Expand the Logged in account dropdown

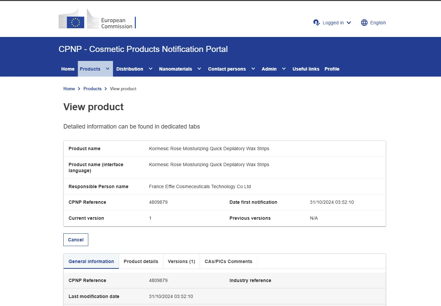click(x=349, y=23)
